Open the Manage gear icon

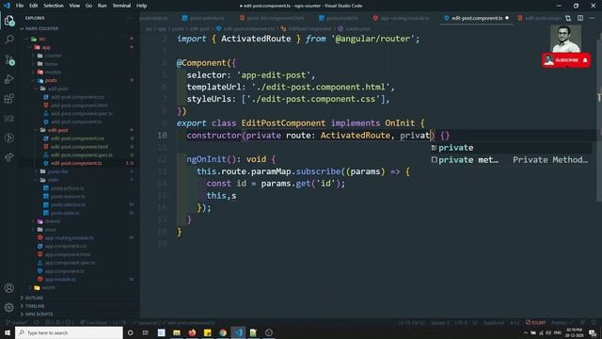coord(9,307)
